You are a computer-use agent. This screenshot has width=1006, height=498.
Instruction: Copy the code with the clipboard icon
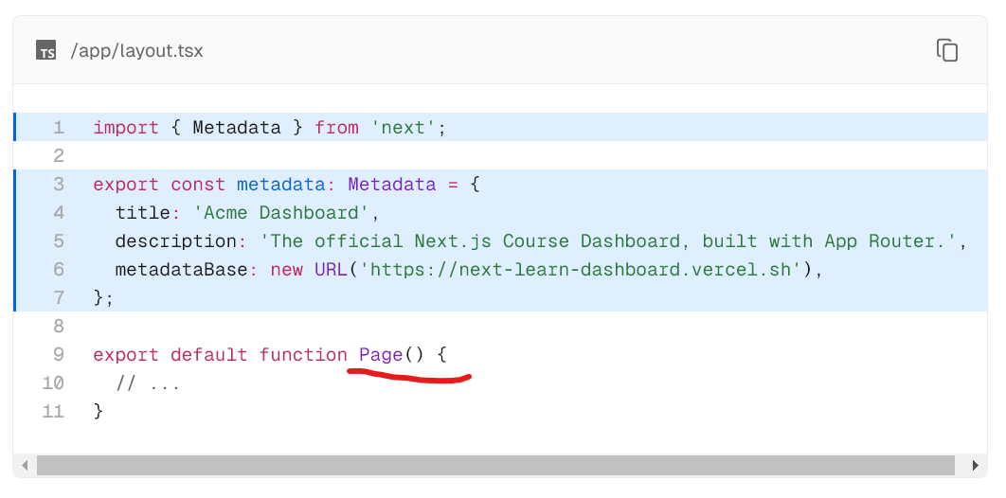[947, 50]
